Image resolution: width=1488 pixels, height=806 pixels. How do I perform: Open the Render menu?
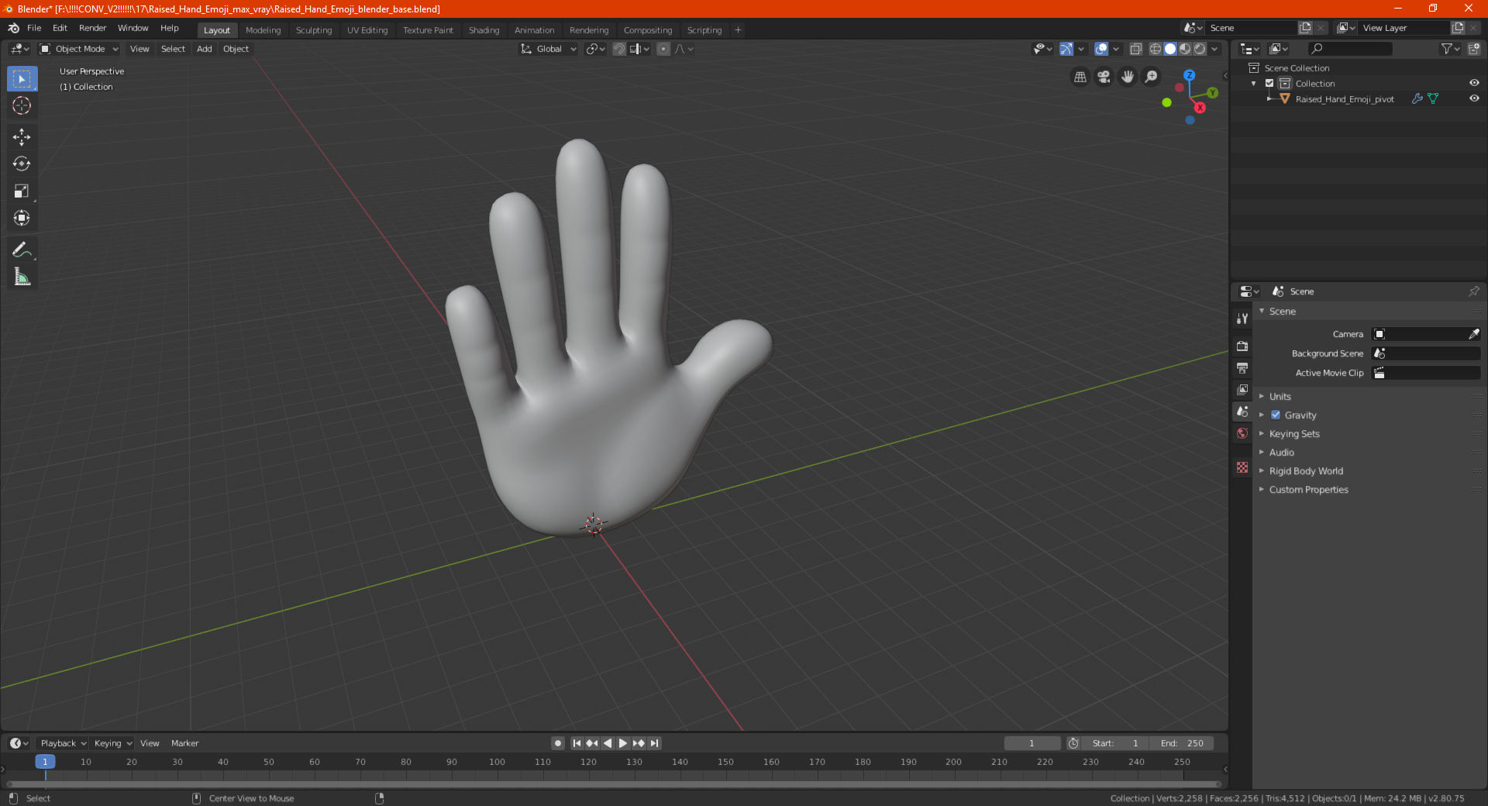pyautogui.click(x=92, y=28)
